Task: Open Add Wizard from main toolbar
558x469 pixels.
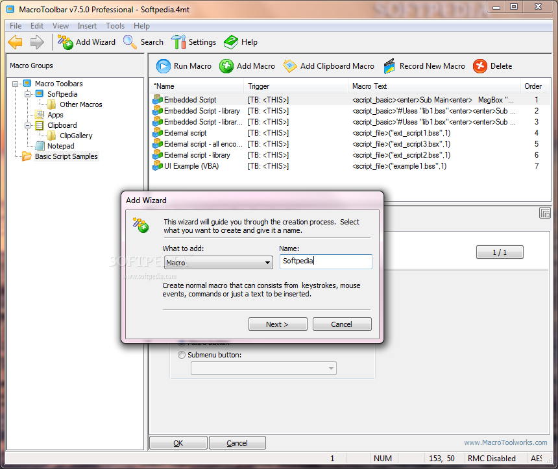Action: coord(86,42)
